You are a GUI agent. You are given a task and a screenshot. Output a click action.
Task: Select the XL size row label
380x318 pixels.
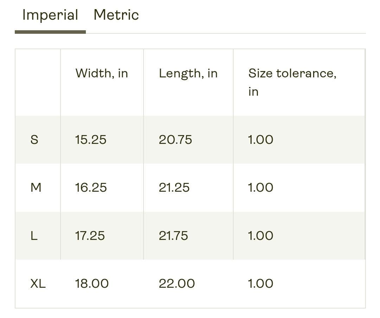coord(38,284)
